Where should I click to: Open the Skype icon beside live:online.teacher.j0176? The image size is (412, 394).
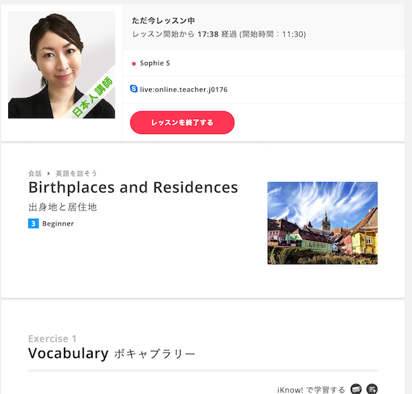click(x=134, y=89)
